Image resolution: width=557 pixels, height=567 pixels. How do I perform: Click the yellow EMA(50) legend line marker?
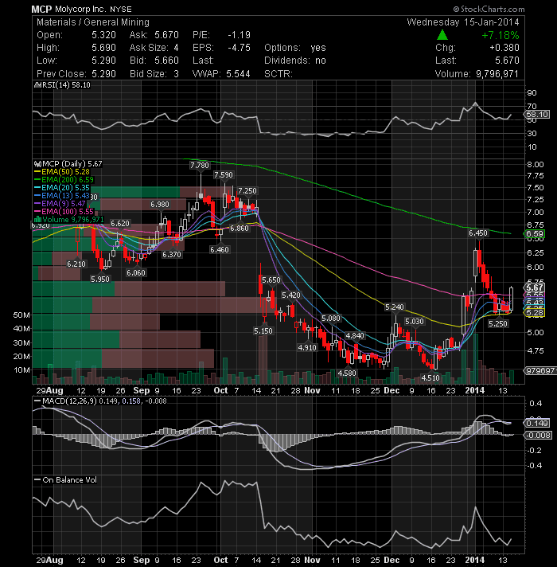coord(37,172)
